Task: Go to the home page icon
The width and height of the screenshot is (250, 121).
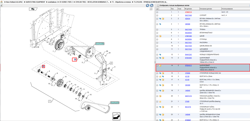Action: 1,2
